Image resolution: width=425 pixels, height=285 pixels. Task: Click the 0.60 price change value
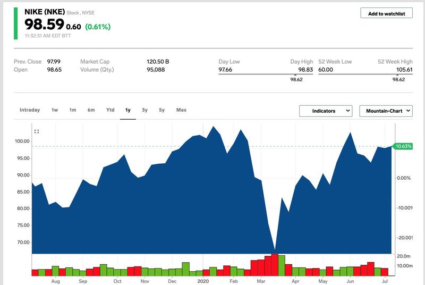click(73, 27)
